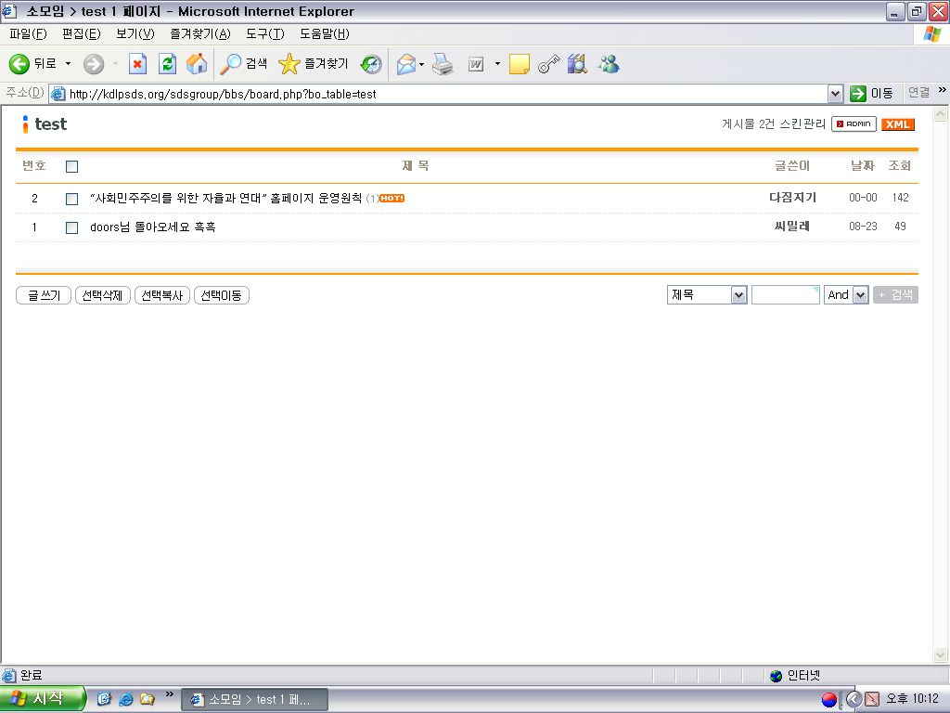
Task: Click the Windows 시작 Start button
Action: [x=43, y=699]
